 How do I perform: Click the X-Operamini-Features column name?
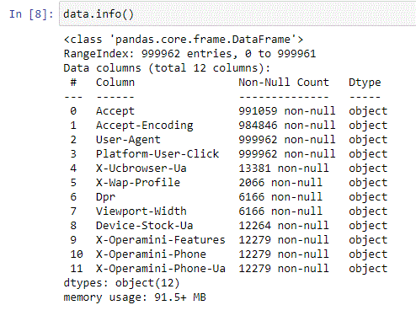[x=161, y=240]
